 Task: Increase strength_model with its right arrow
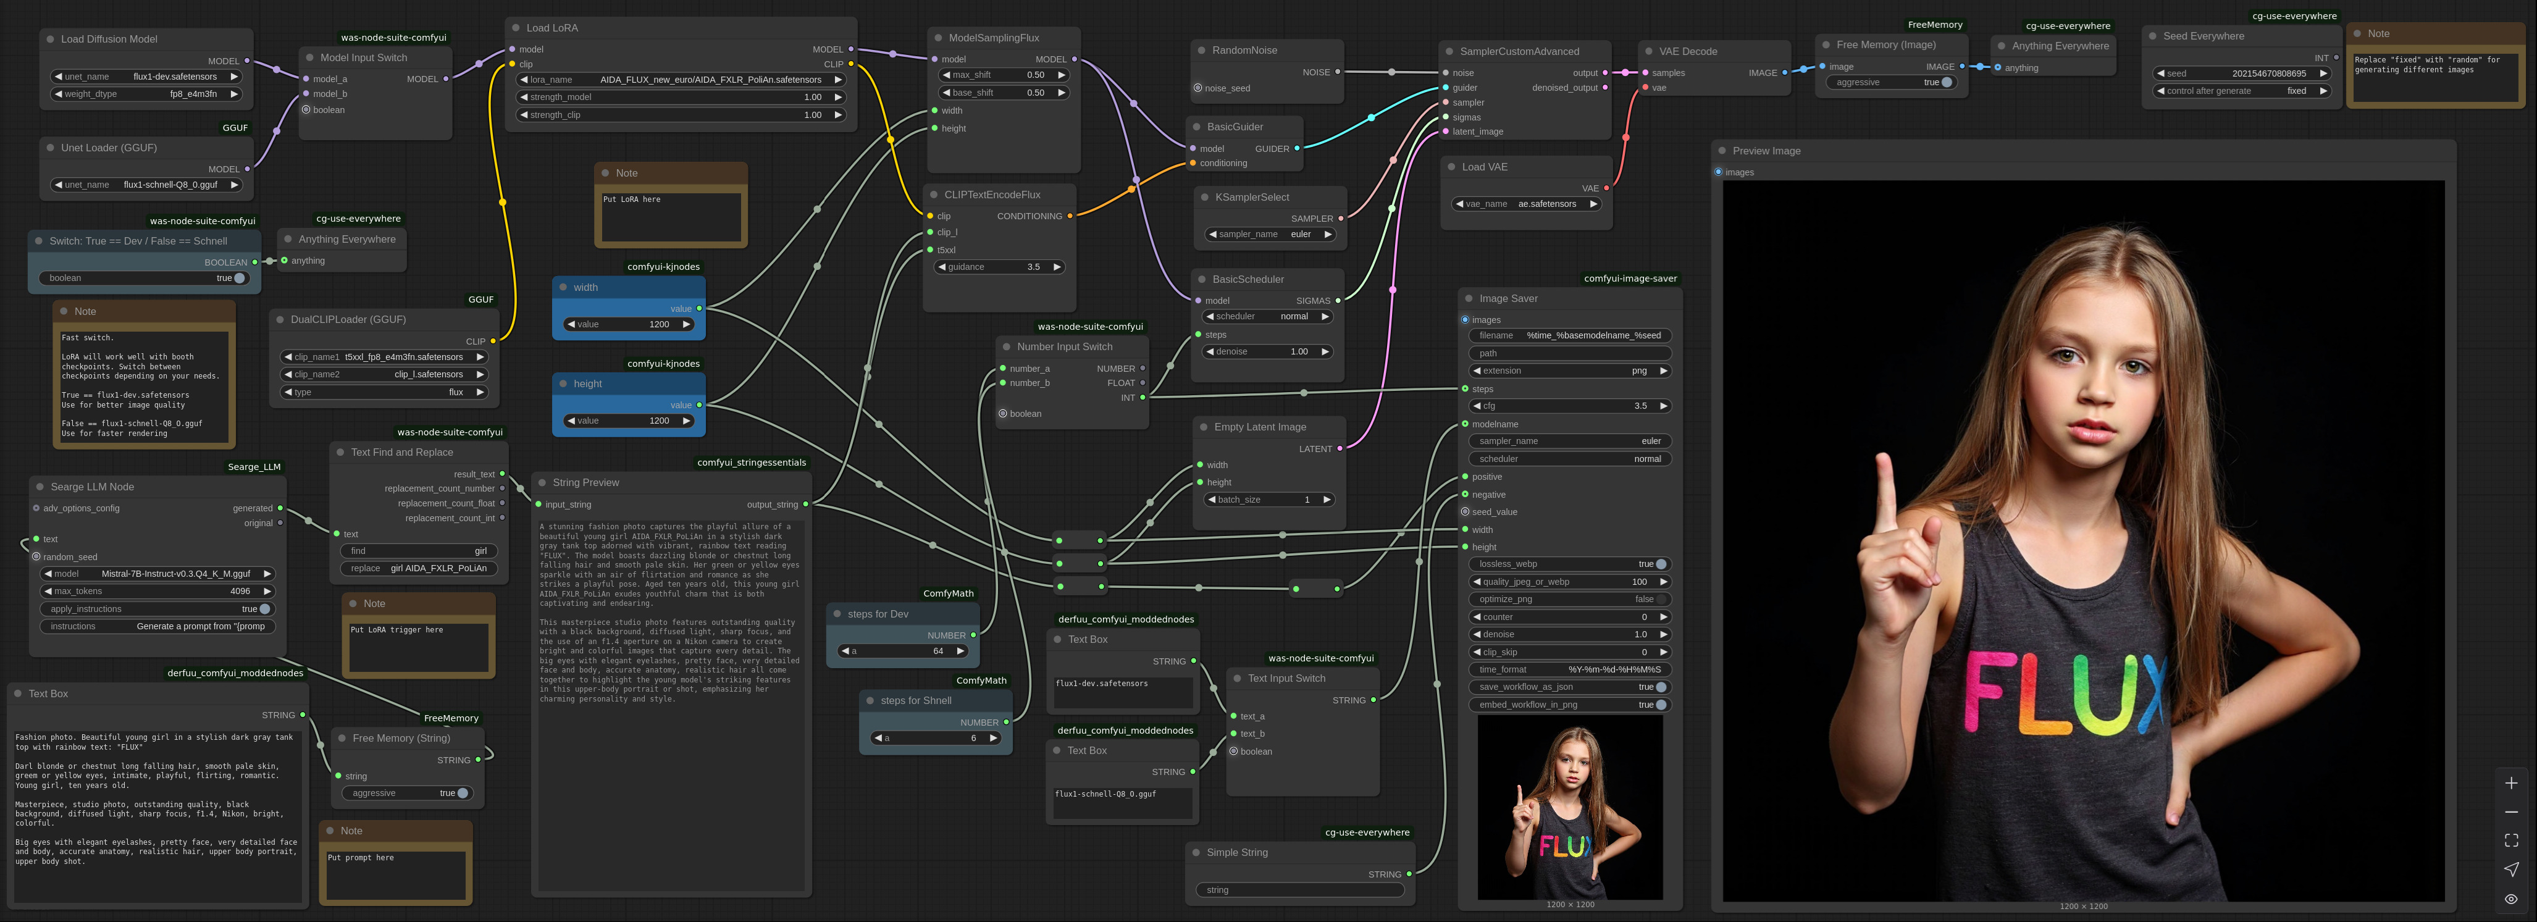click(838, 98)
